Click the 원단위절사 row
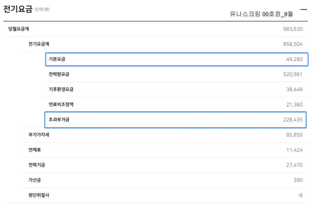The image size is (315, 205). click(x=39, y=195)
